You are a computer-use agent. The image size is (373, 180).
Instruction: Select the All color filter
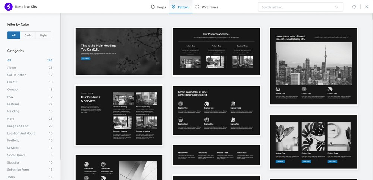click(14, 35)
